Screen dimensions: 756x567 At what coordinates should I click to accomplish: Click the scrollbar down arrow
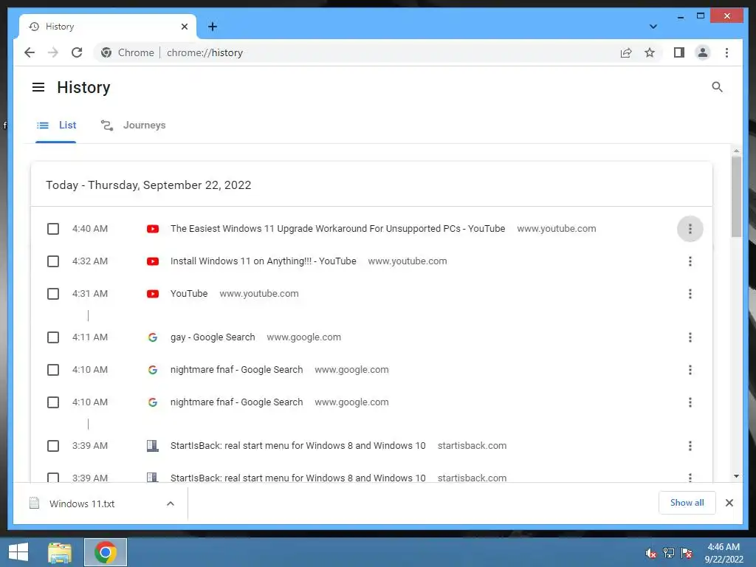(736, 476)
